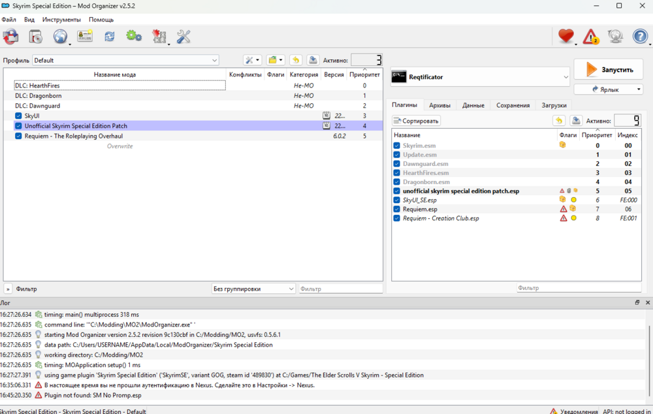Switch to the Сохранения tab
This screenshot has width=653, height=414.
coord(513,105)
